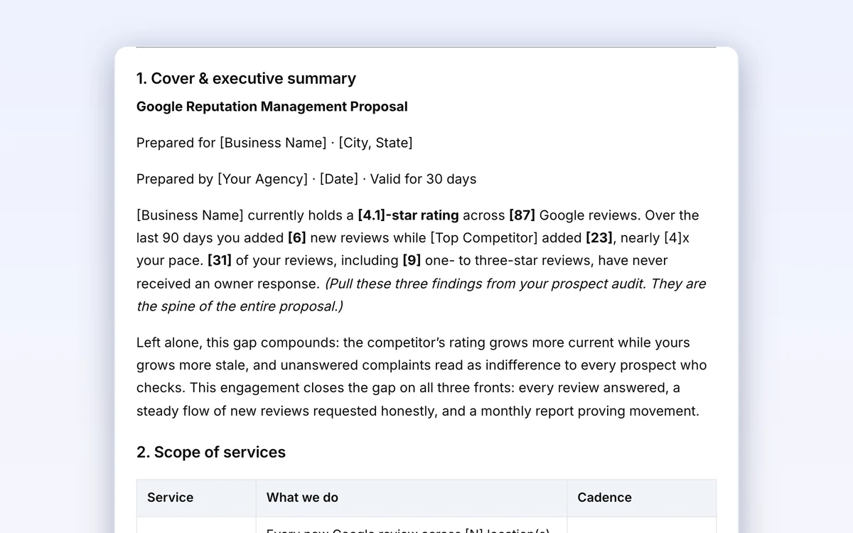Click the '[23]' competitor reviews value
This screenshot has height=533, width=853.
pyautogui.click(x=599, y=238)
